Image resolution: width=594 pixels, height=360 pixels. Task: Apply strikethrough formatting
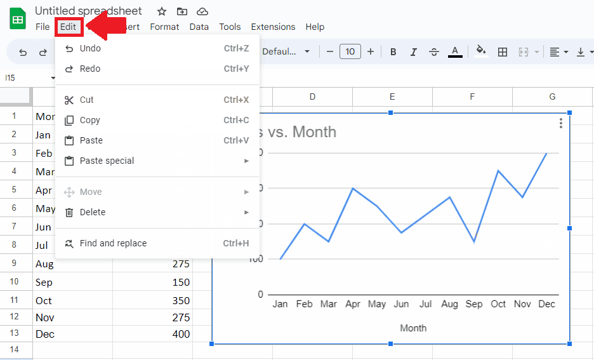point(434,52)
